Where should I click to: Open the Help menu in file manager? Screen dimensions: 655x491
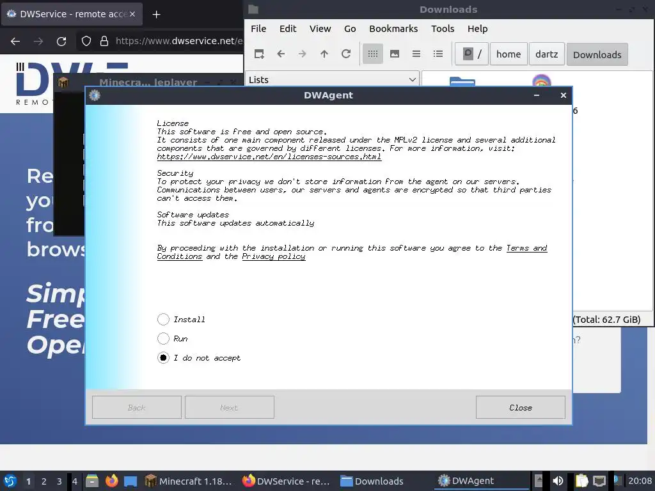point(477,29)
